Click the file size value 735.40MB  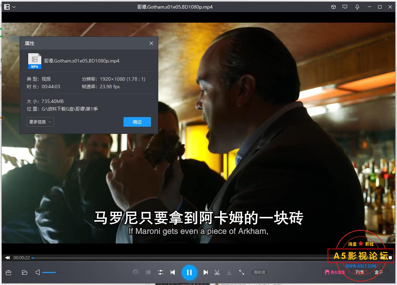[x=52, y=101]
